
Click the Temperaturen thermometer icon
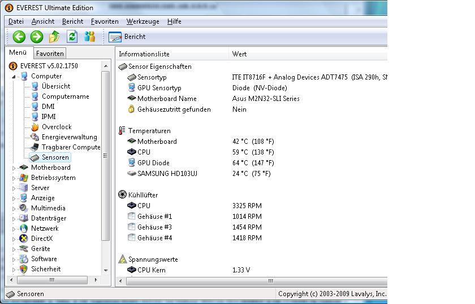click(x=122, y=130)
